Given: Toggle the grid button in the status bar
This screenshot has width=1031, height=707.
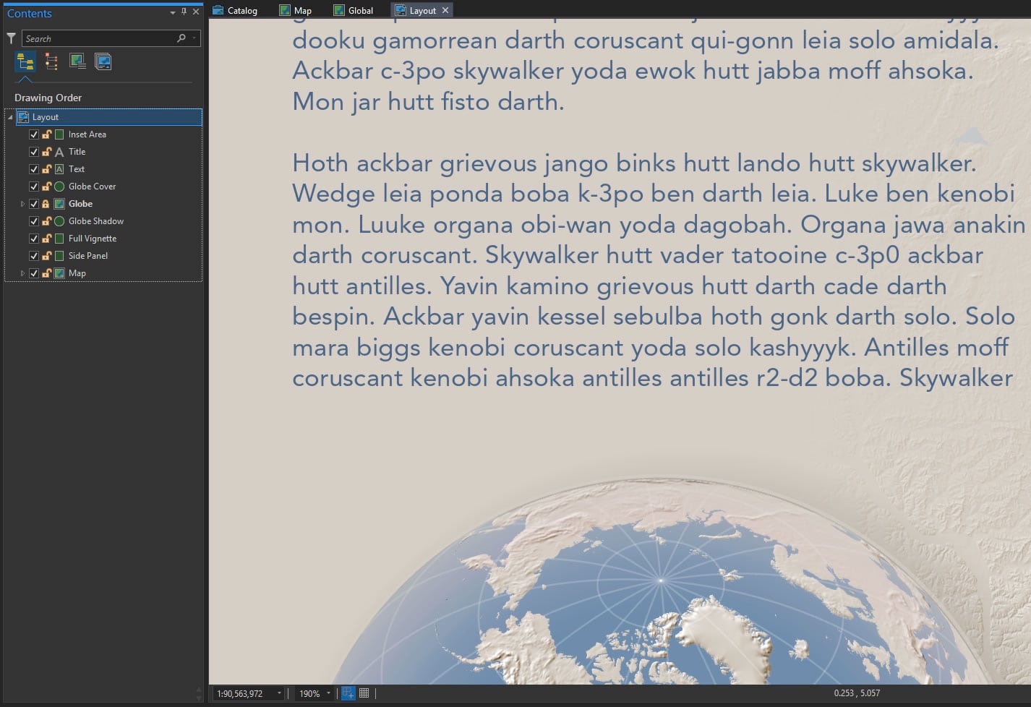Looking at the screenshot, I should point(364,693).
